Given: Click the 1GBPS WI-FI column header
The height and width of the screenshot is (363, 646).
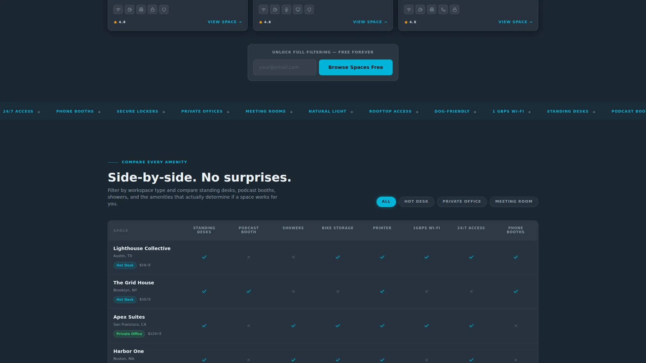Looking at the screenshot, I should pyautogui.click(x=427, y=228).
